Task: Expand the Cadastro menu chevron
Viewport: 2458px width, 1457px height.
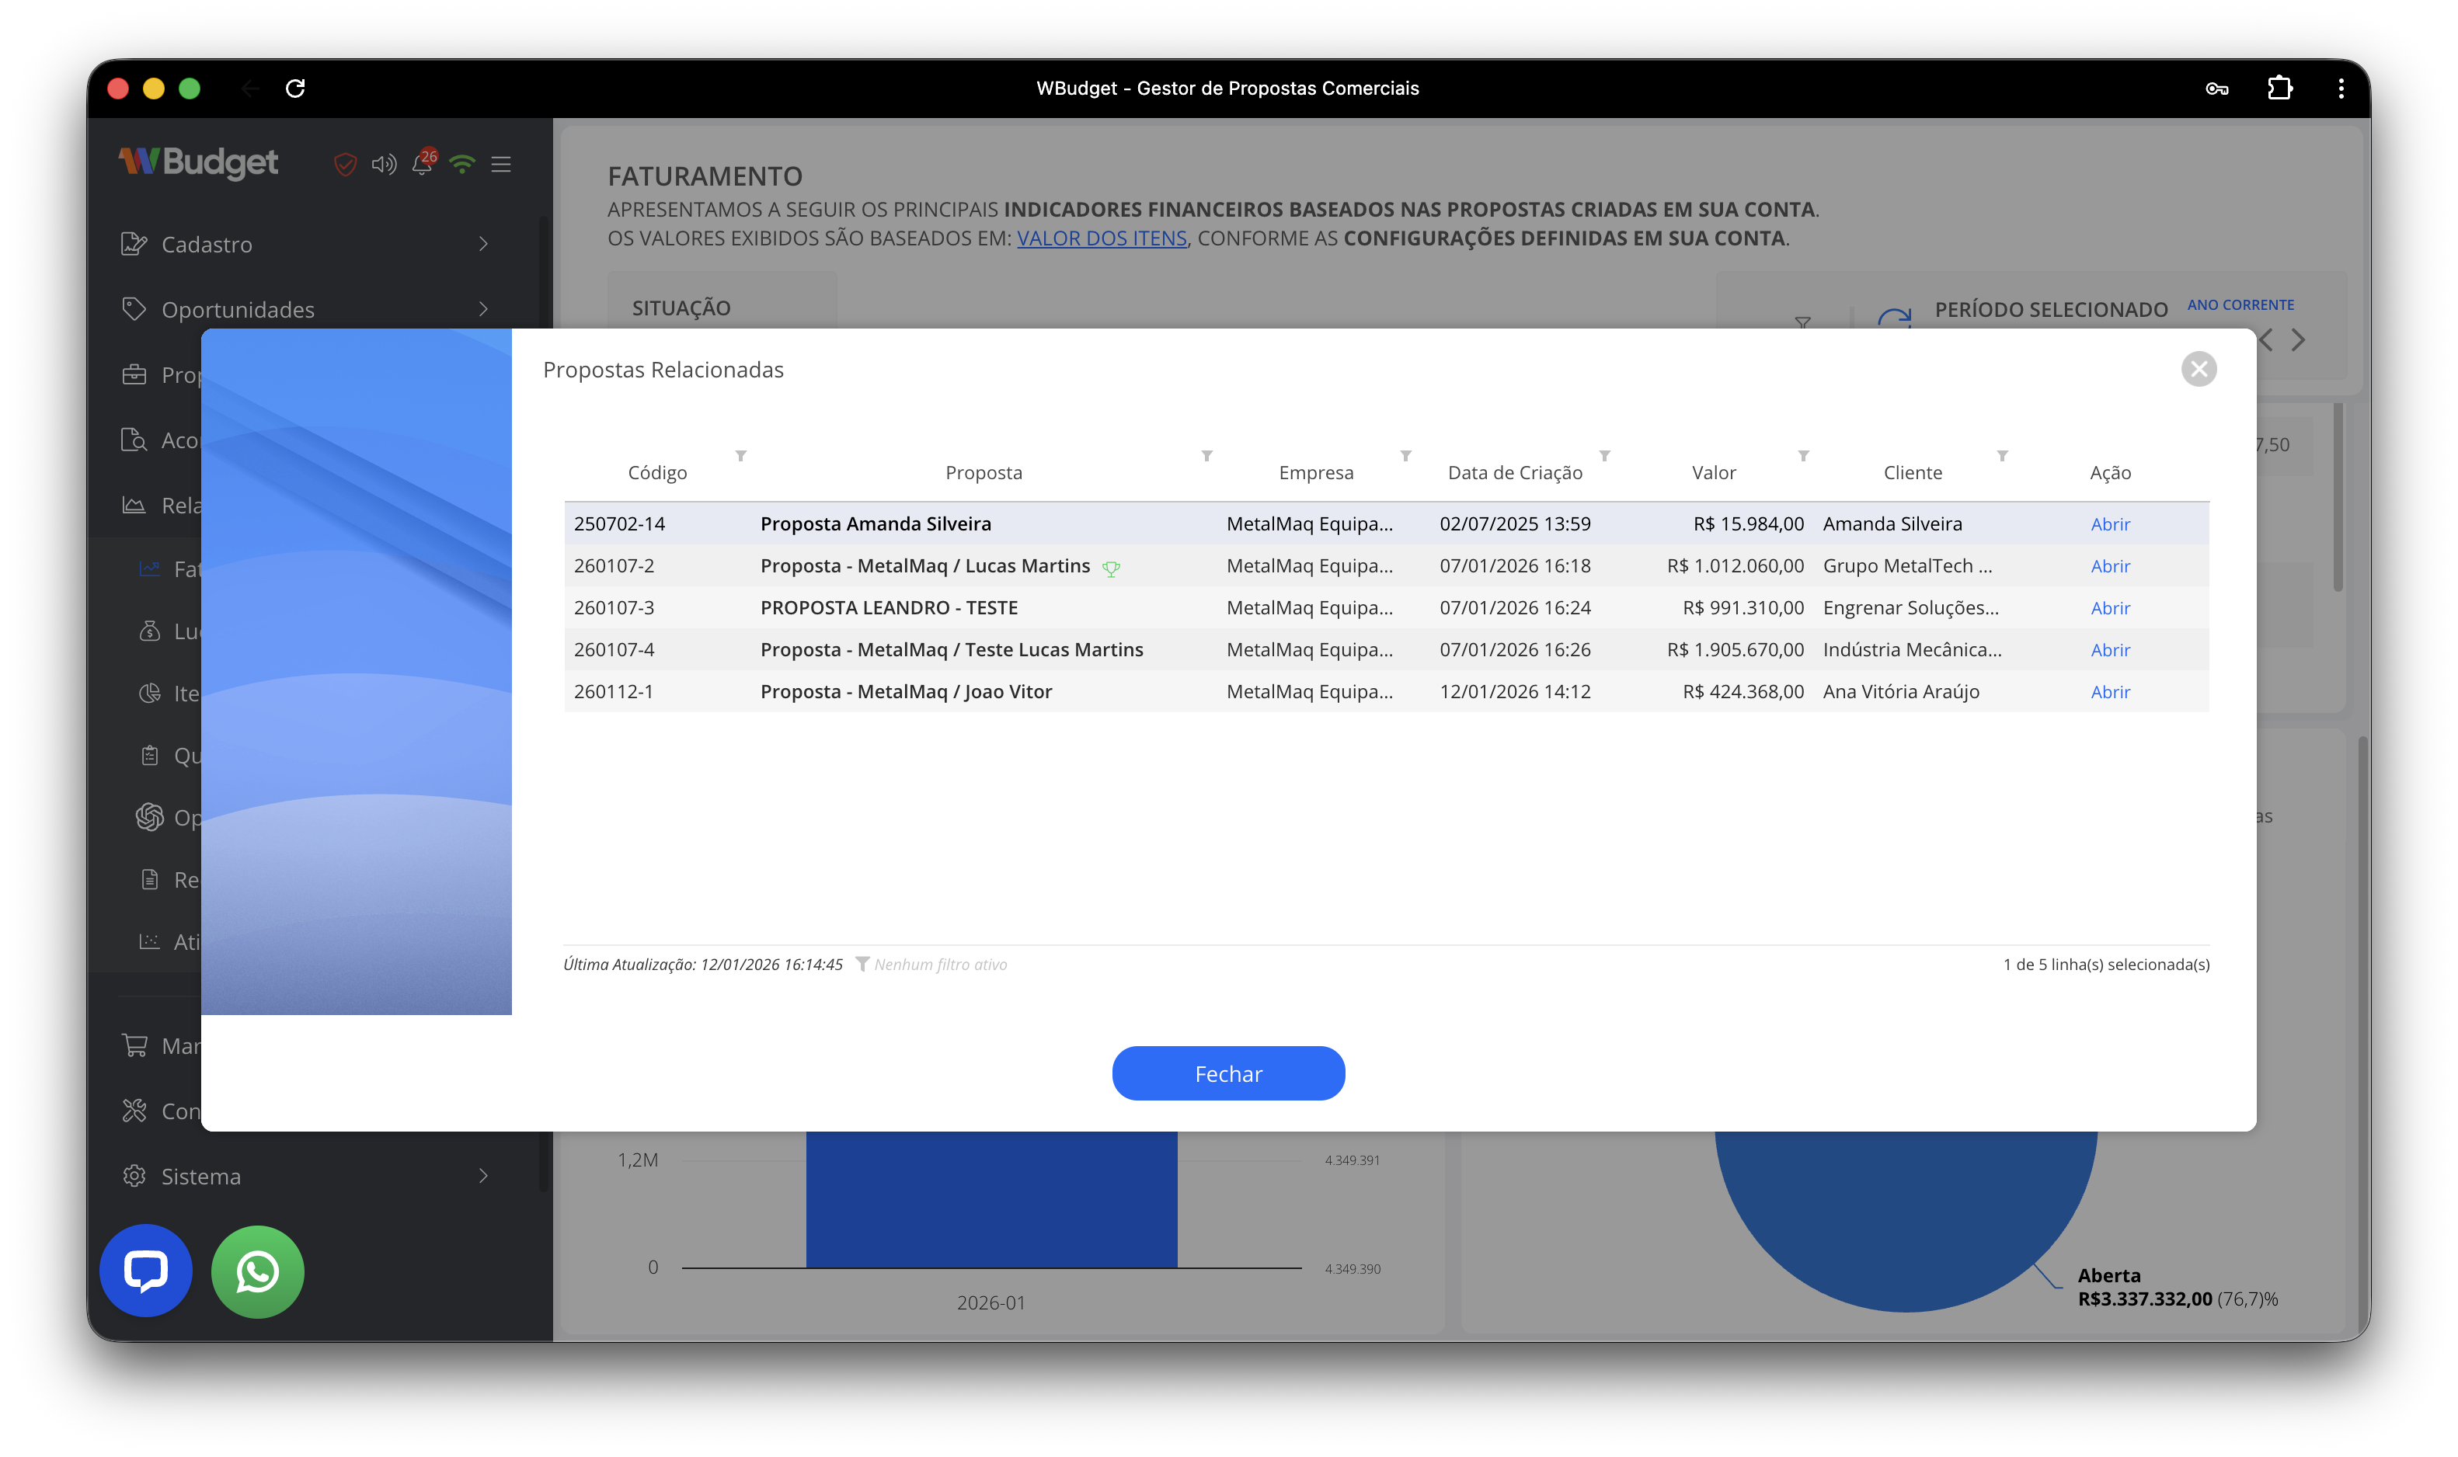Action: point(483,244)
